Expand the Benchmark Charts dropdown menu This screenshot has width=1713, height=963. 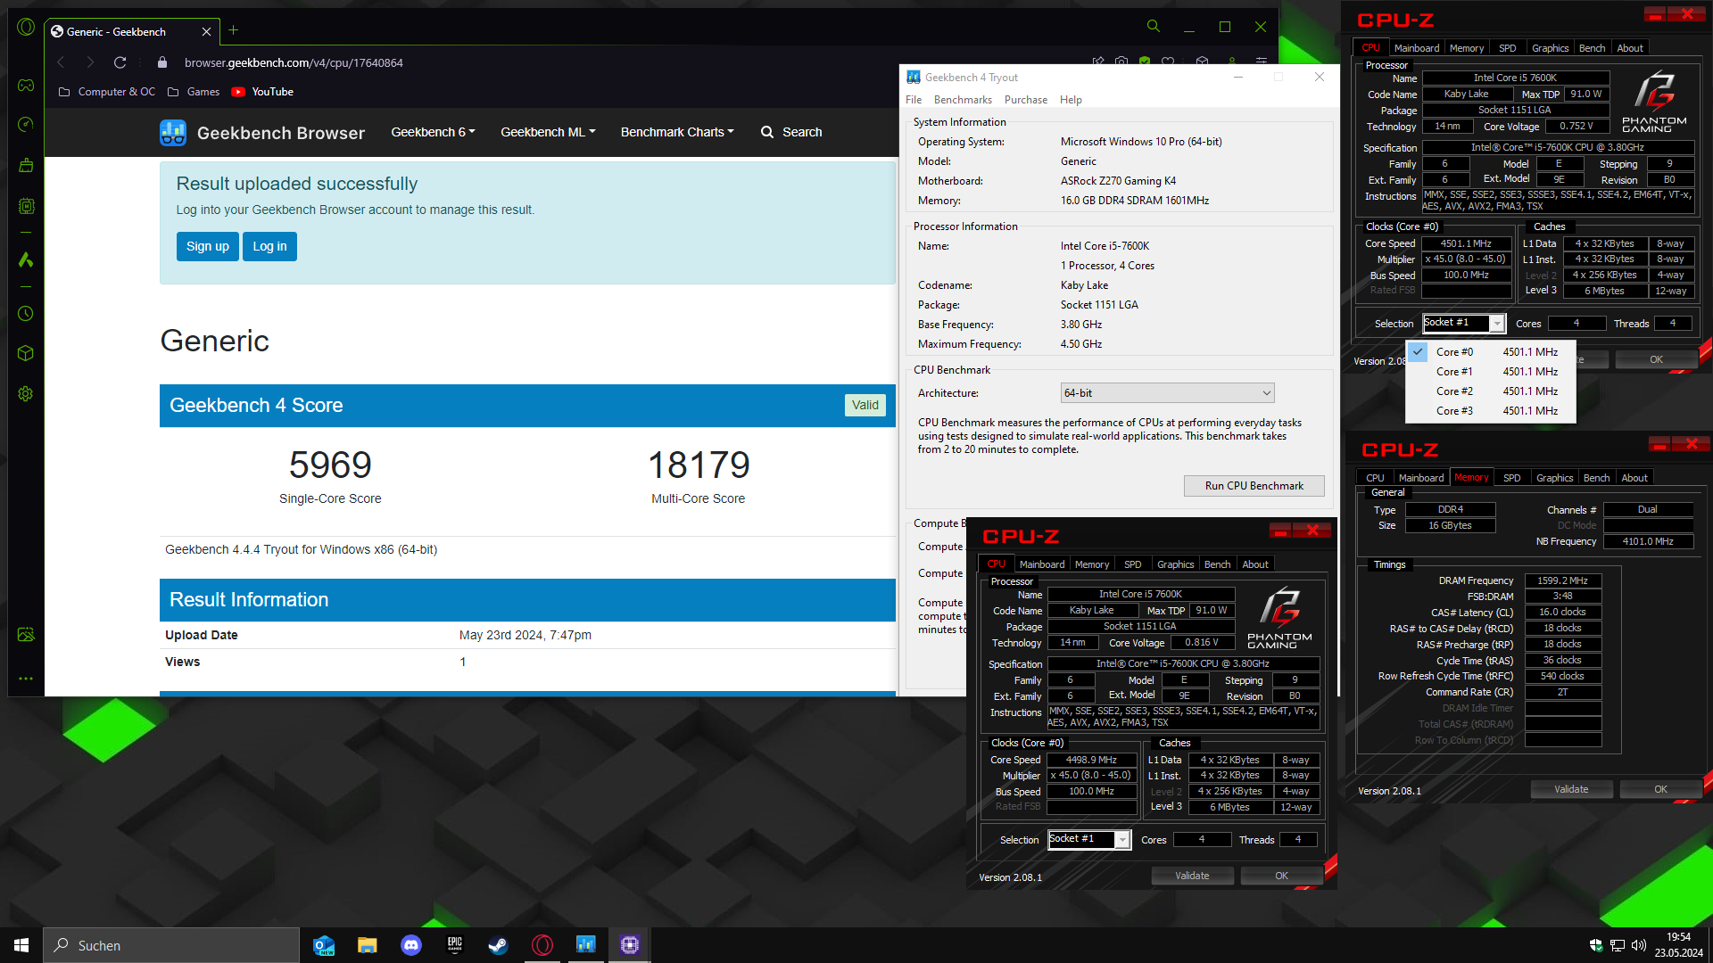[x=677, y=132]
